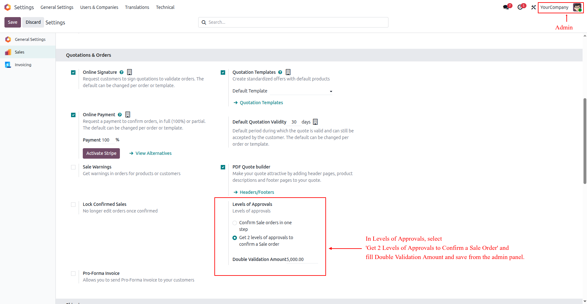
Task: Discard the settings changes
Action: [33, 22]
